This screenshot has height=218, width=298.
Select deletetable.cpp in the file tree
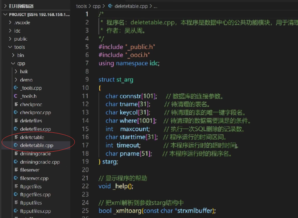(37, 145)
